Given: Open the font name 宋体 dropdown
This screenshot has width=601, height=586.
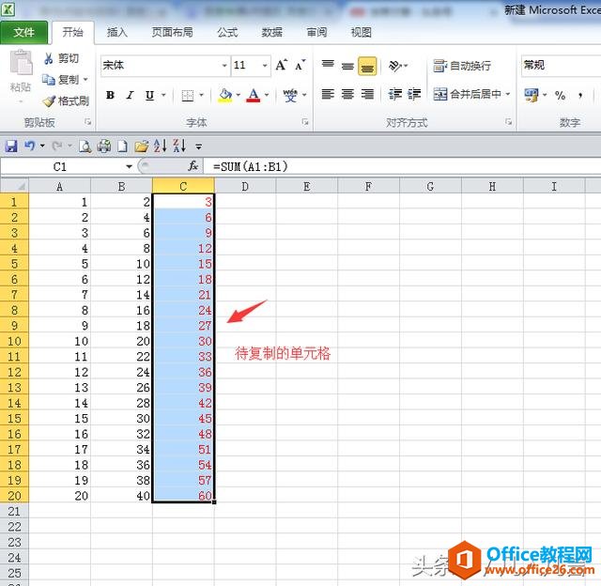Looking at the screenshot, I should coord(224,66).
